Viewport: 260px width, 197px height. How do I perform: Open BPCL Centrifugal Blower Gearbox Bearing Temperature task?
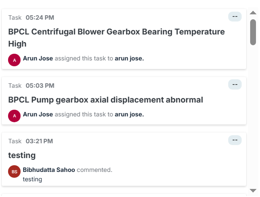116,38
